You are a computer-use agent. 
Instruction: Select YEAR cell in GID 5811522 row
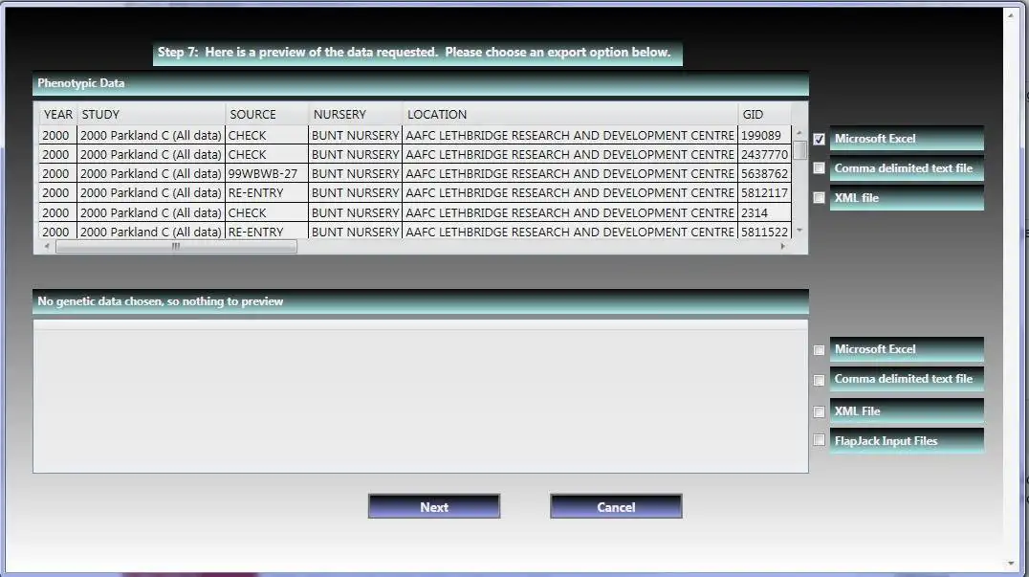(x=57, y=231)
